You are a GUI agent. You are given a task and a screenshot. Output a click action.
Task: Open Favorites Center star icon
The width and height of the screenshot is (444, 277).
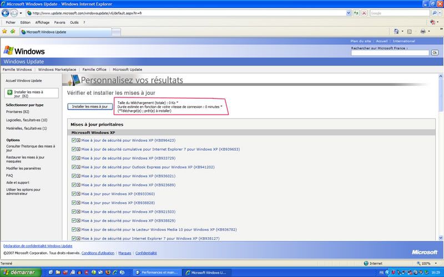tap(4, 32)
